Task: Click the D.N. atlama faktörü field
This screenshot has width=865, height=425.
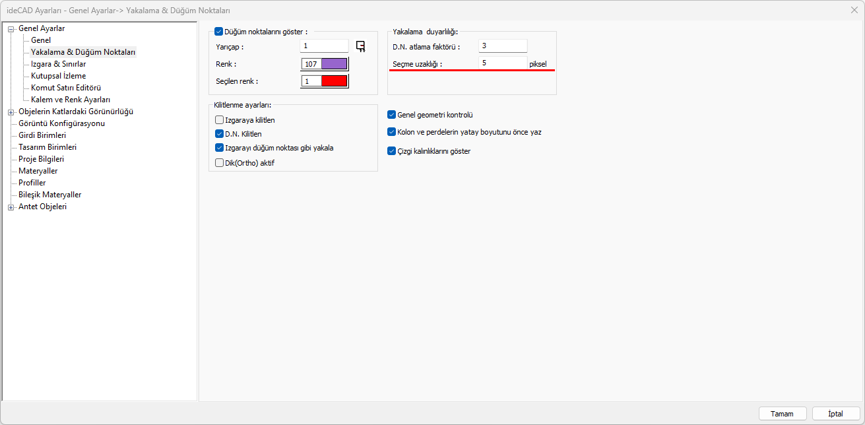Action: [503, 46]
